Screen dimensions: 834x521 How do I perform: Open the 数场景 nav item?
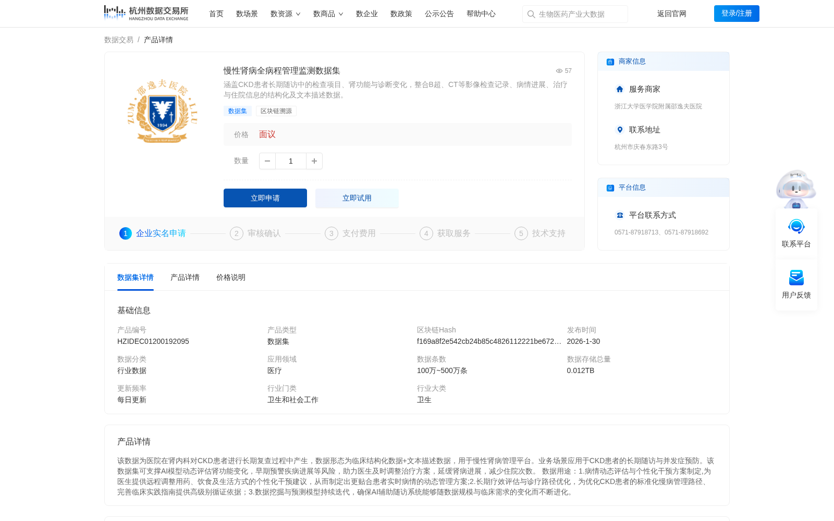(247, 14)
